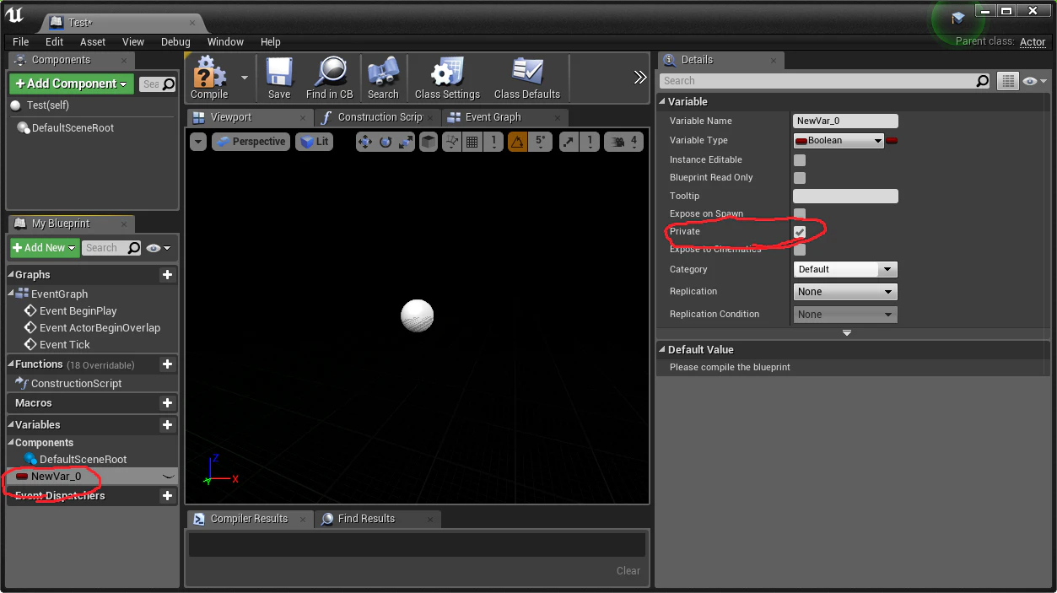1057x593 pixels.
Task: Click the Add Component button
Action: click(x=72, y=84)
